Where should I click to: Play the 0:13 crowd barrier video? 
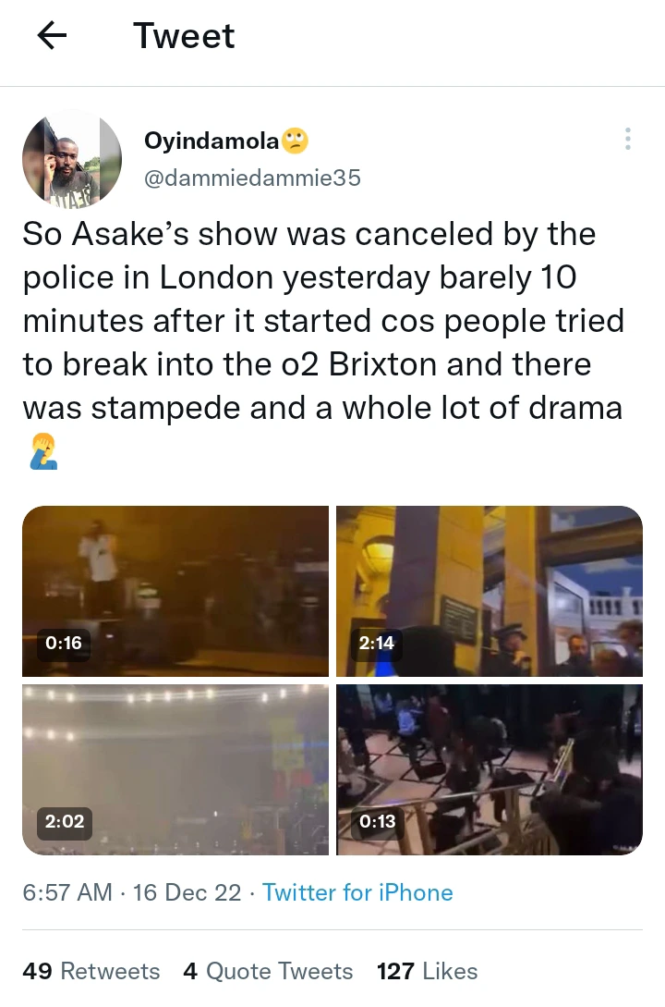pos(490,769)
